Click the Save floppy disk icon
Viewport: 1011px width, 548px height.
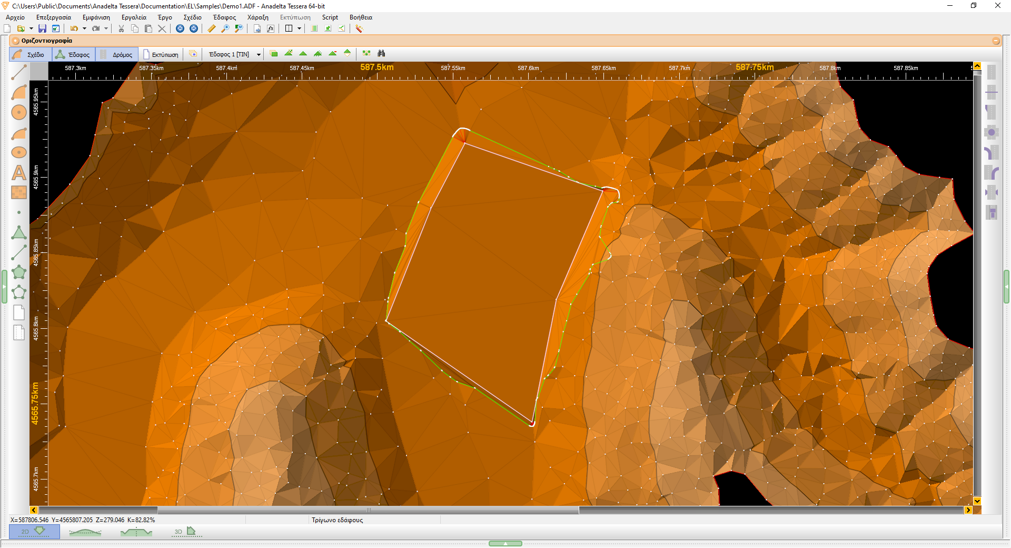tap(42, 28)
